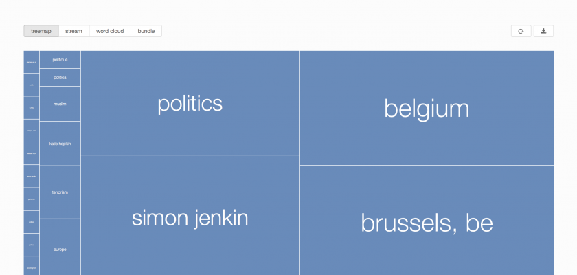Image resolution: width=577 pixels, height=275 pixels.
Task: Click the download icon button
Action: tap(543, 31)
